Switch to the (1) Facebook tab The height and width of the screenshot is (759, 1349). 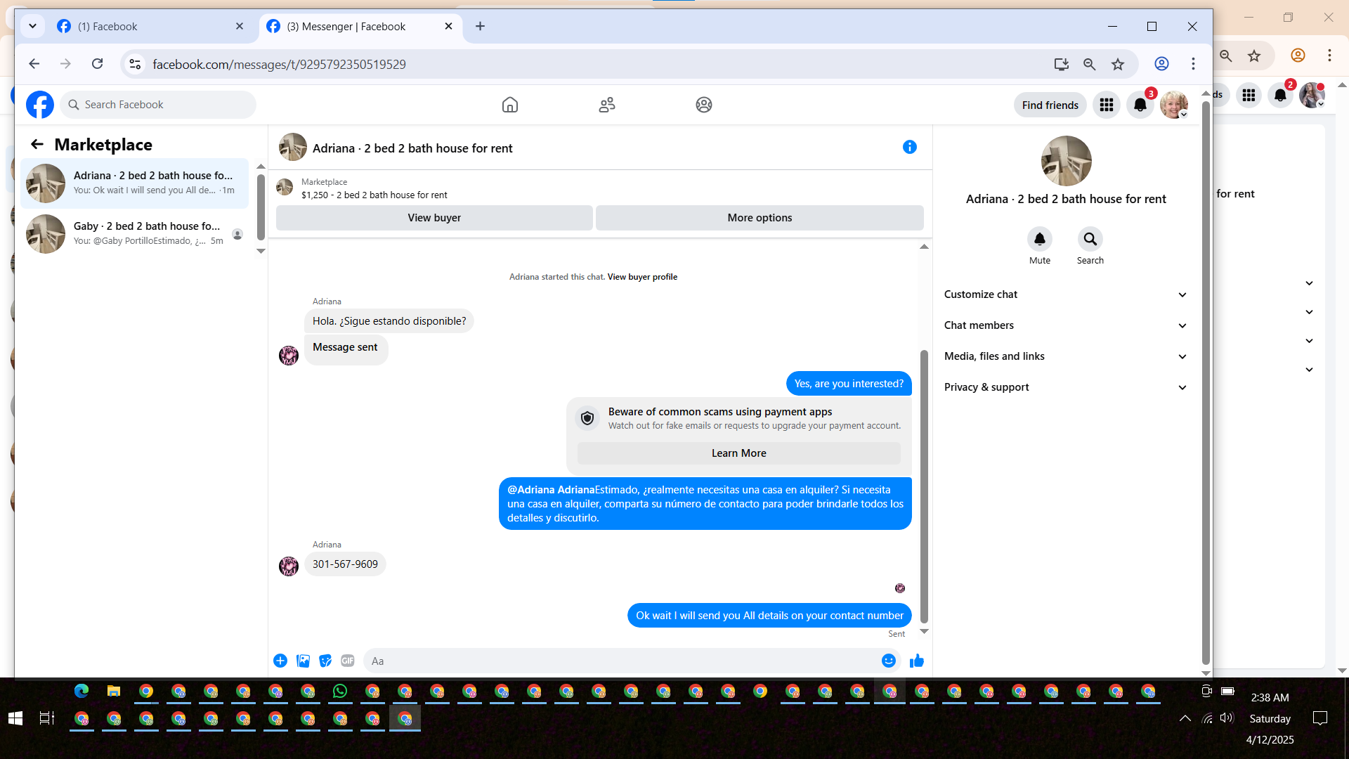(150, 26)
